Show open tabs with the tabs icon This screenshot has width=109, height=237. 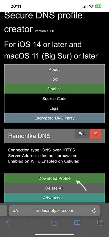(x=100, y=222)
